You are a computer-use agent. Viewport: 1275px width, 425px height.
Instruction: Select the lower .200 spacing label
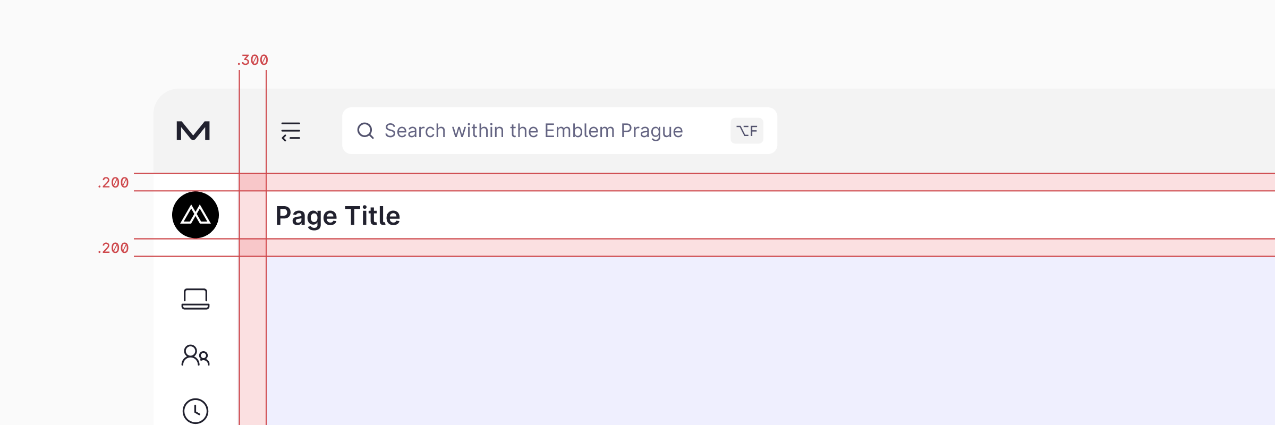click(x=113, y=248)
